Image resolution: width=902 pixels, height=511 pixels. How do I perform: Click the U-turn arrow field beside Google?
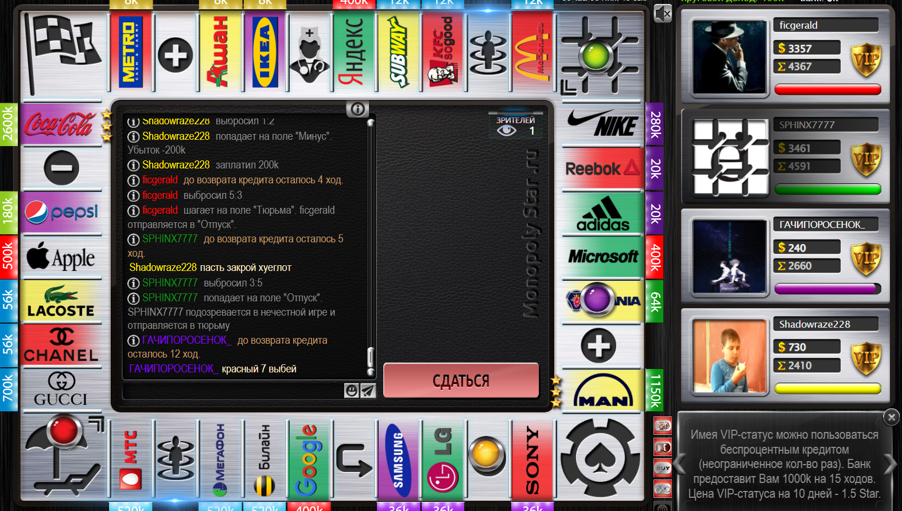point(353,459)
